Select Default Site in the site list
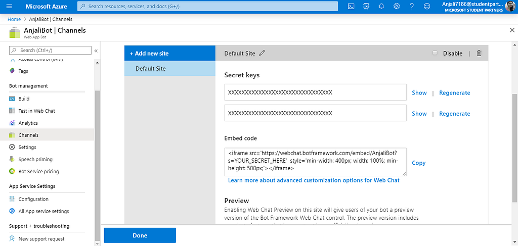Image resolution: width=518 pixels, height=246 pixels. (151, 68)
